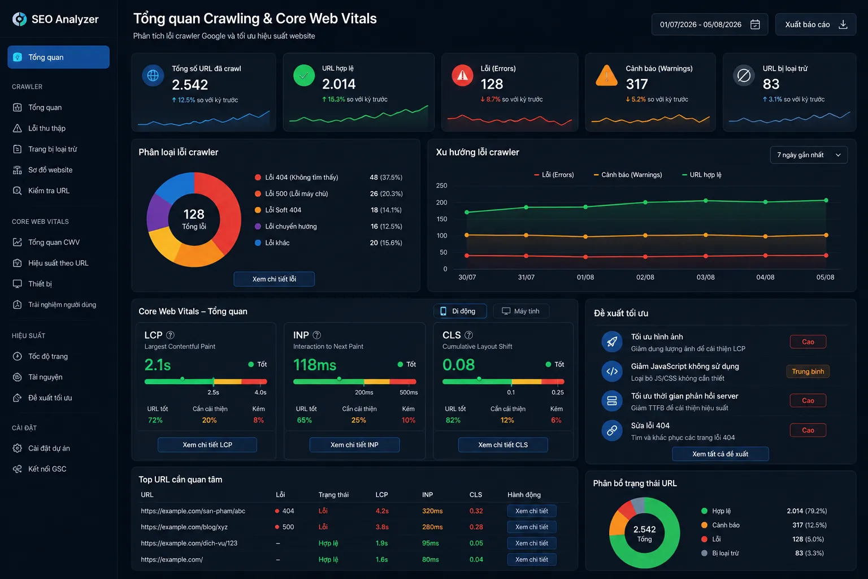Open the 7 ngày gần nhất dropdown
Viewport: 868px width, 579px height.
[809, 155]
